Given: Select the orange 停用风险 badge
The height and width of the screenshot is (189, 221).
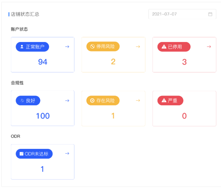Looking at the screenshot, I should click(103, 46).
